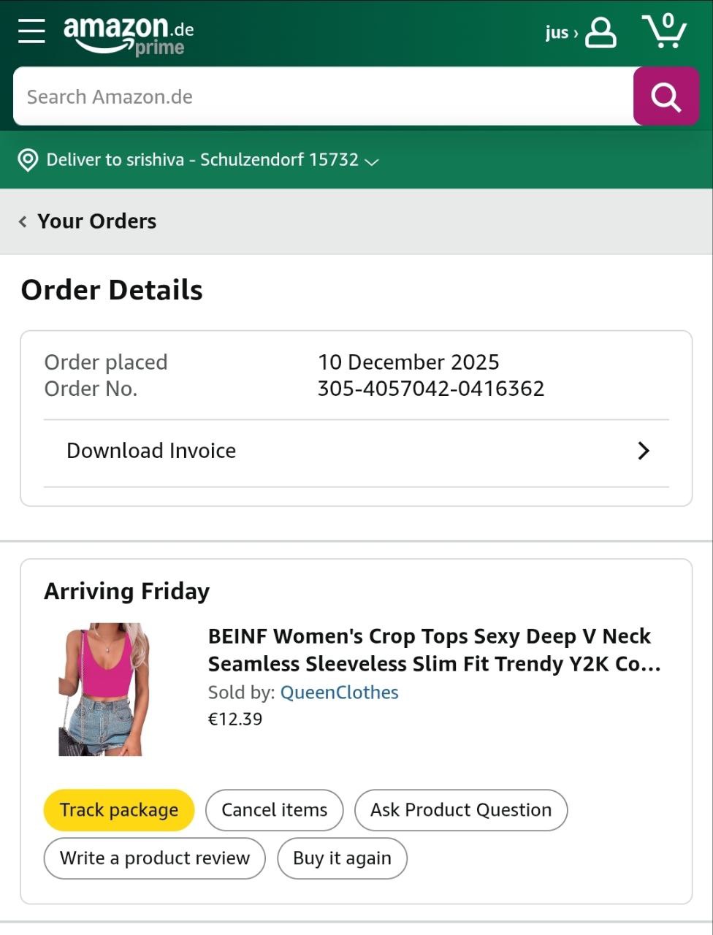
Task: Go back to Your Orders
Action: pos(96,221)
